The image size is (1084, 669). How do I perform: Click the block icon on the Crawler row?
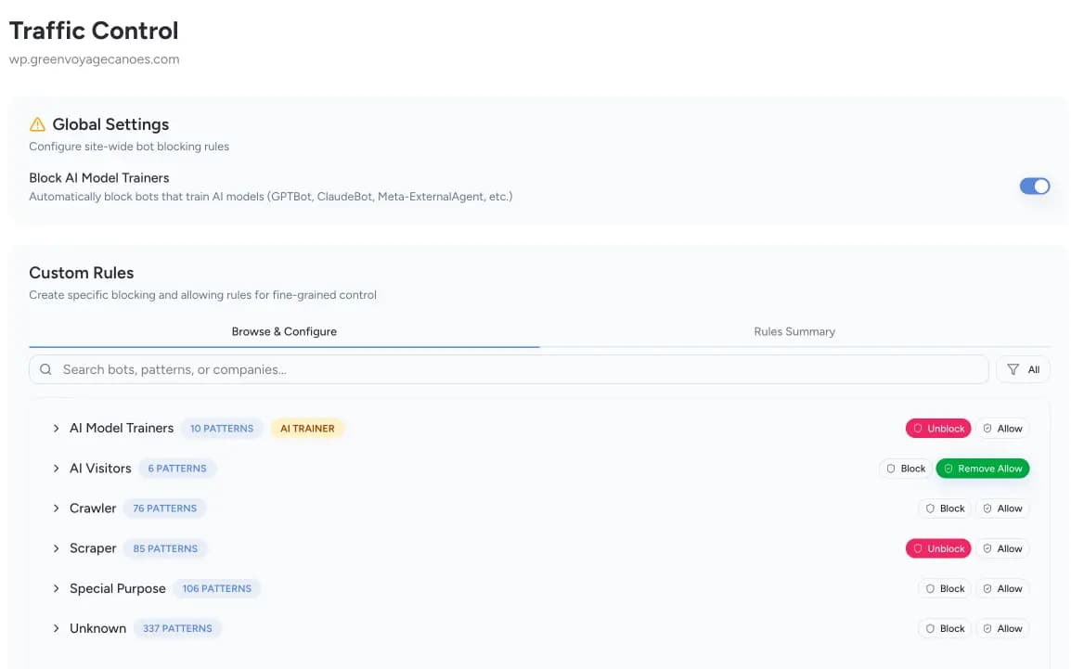[x=930, y=508]
